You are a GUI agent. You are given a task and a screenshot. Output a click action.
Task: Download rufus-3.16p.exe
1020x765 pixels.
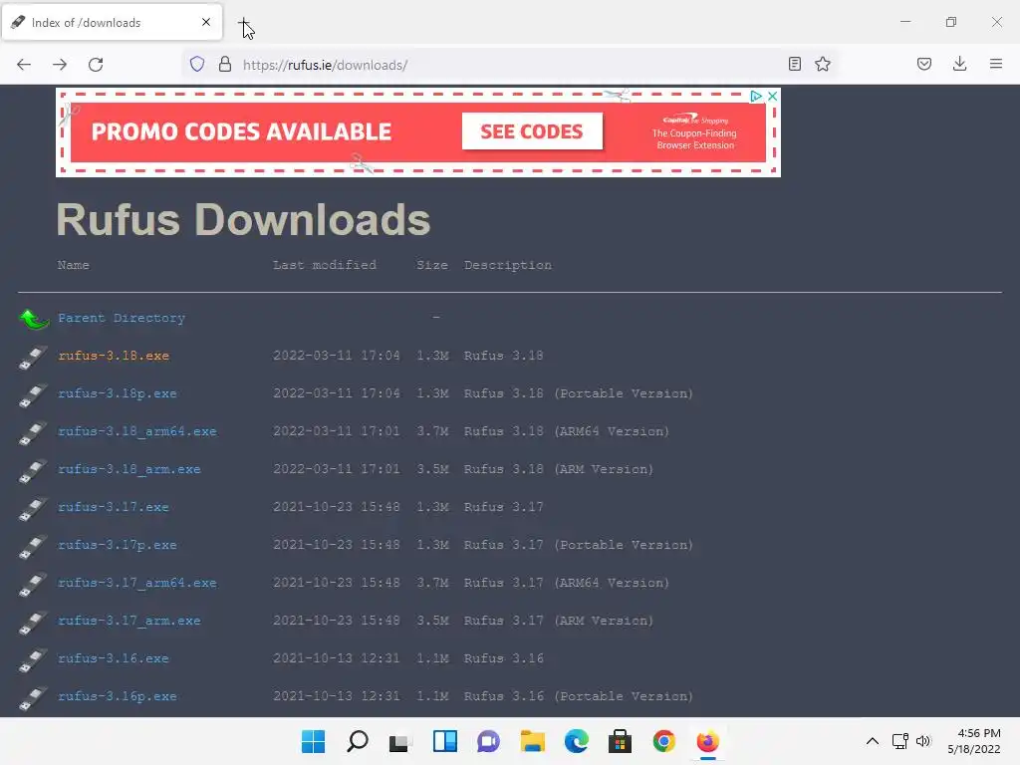coord(118,696)
